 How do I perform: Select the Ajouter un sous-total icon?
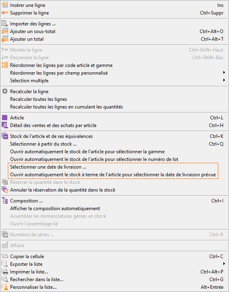5,31
